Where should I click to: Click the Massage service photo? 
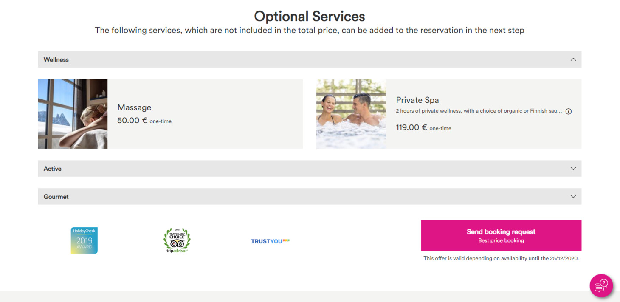point(73,114)
